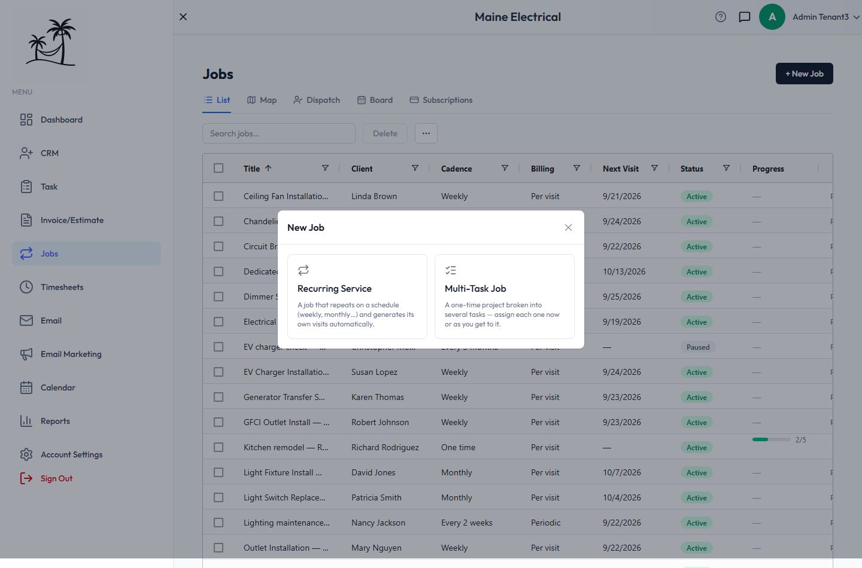Click the green user avatar A
The image size is (862, 568).
(x=772, y=17)
